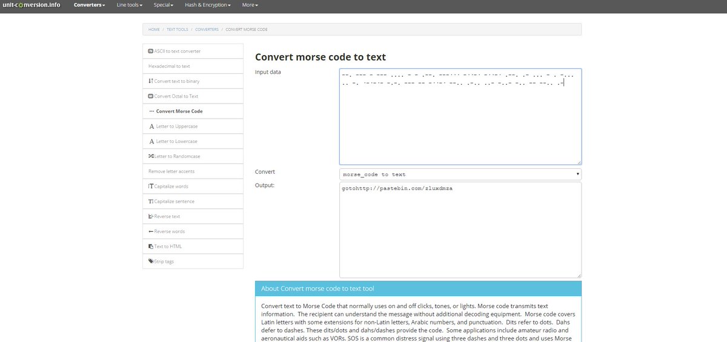Image resolution: width=727 pixels, height=342 pixels.
Task: Click the Capitalize words icon
Action: [x=151, y=186]
